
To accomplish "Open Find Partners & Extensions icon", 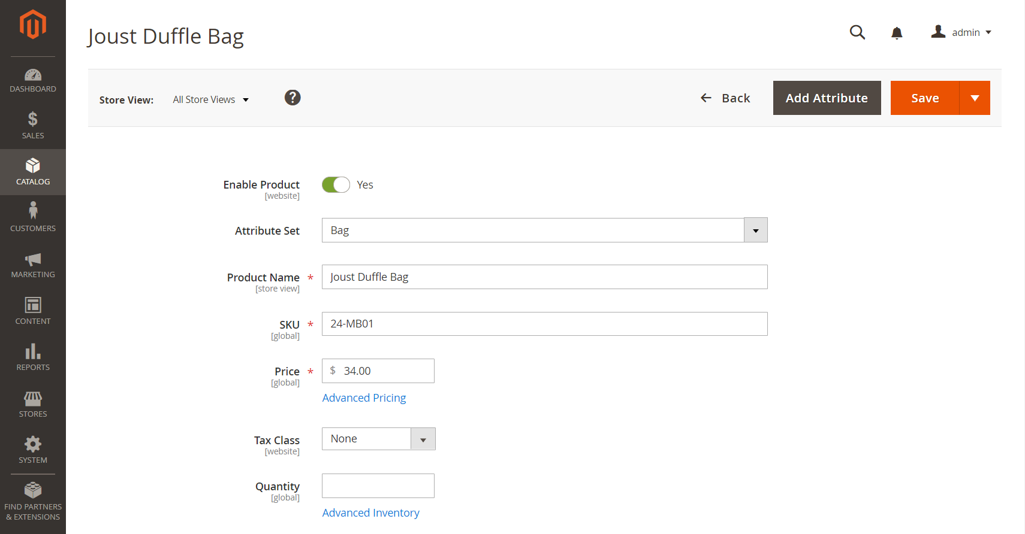I will [x=33, y=490].
